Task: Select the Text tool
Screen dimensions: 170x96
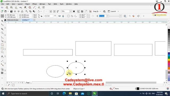Action: point(2,57)
